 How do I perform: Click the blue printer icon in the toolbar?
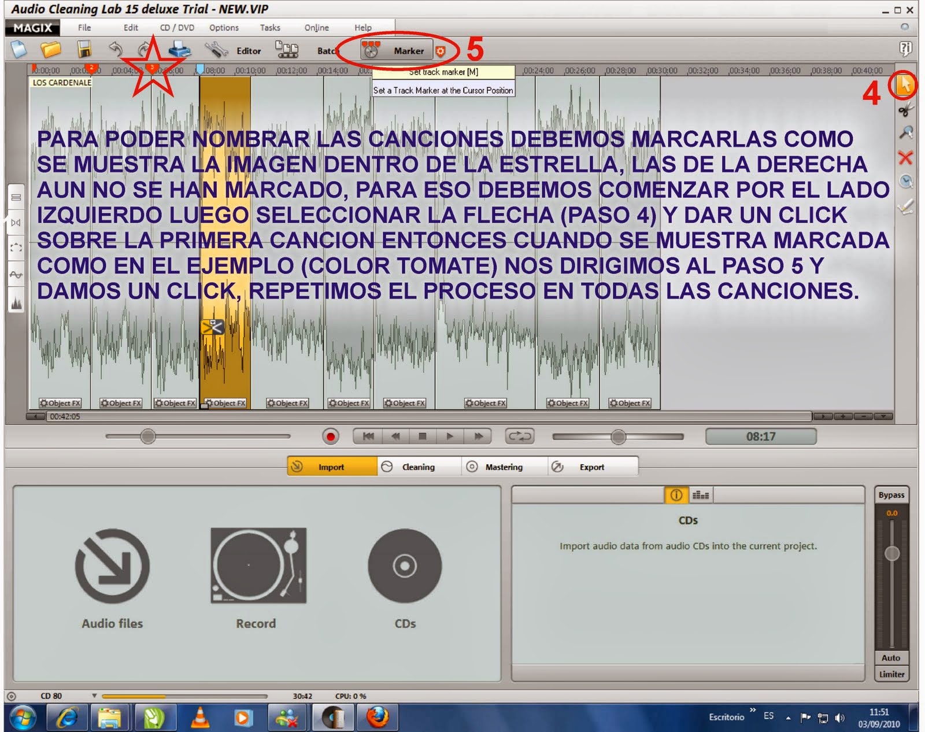(x=180, y=50)
